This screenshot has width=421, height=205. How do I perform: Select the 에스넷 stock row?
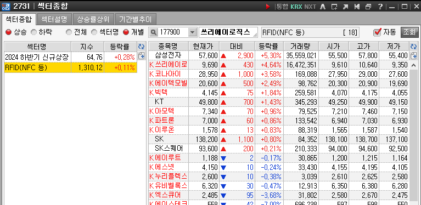point(279,167)
